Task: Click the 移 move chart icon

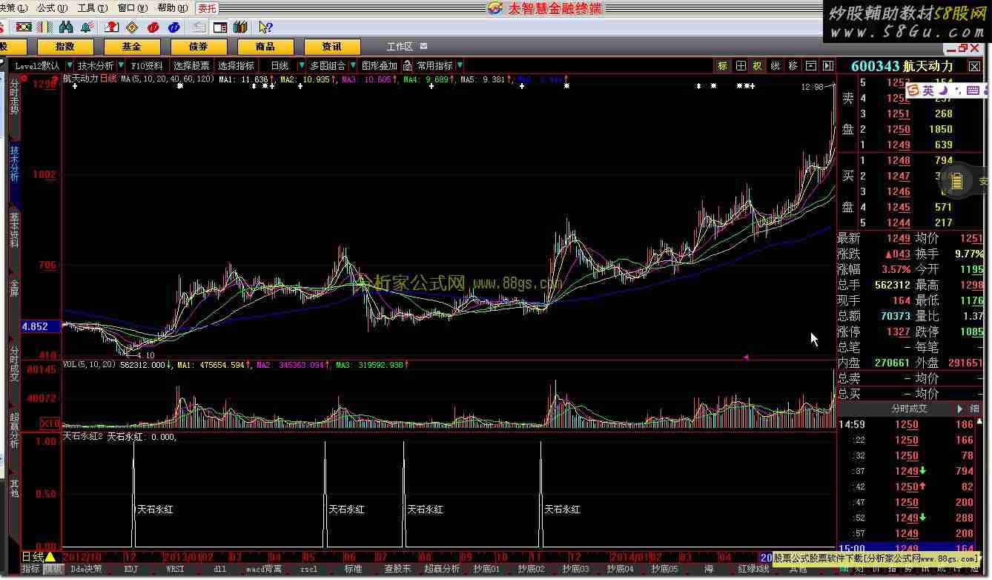Action: (x=793, y=66)
